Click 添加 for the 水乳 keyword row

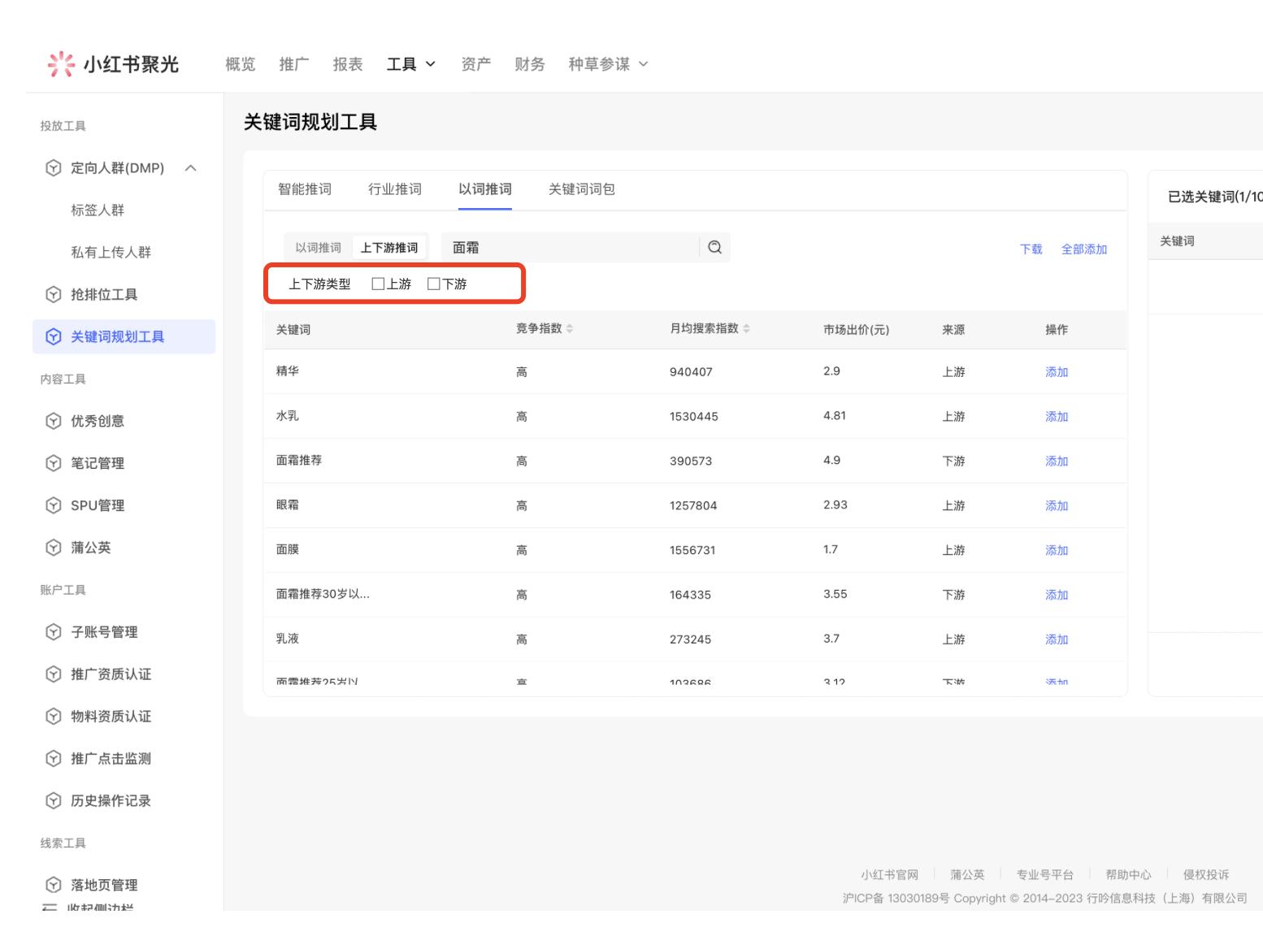click(x=1056, y=417)
